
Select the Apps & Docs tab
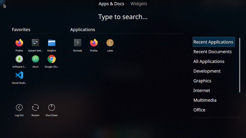[111, 4]
